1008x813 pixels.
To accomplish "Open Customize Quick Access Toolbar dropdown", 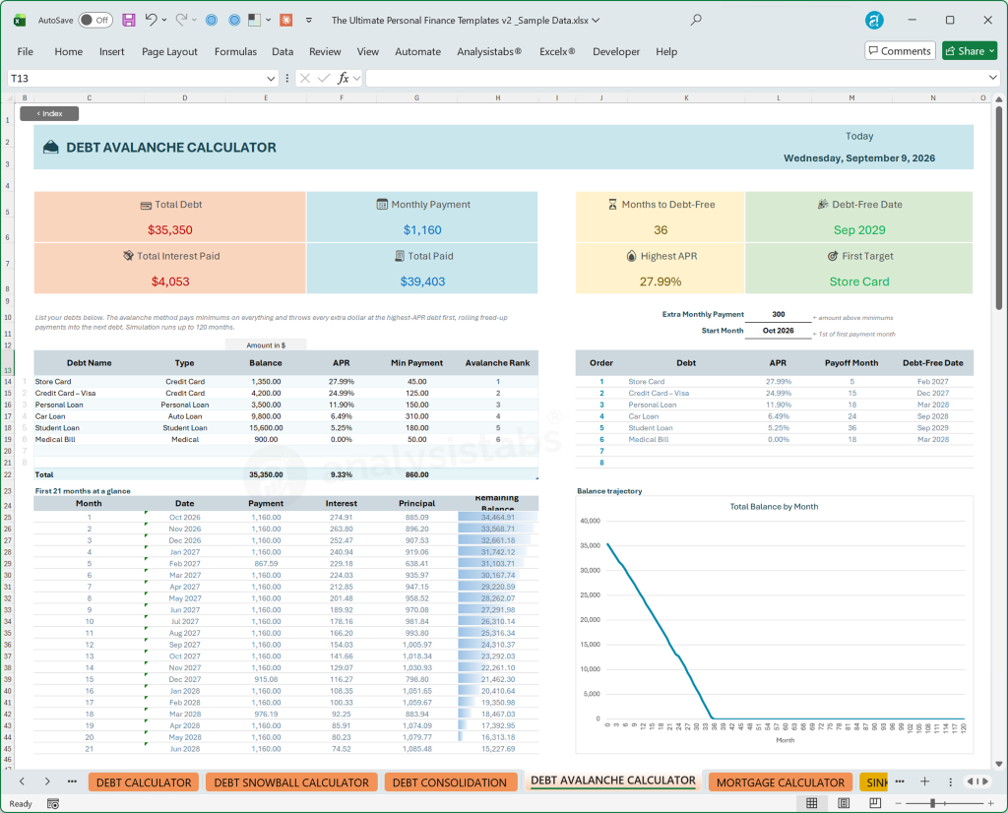I will [309, 20].
